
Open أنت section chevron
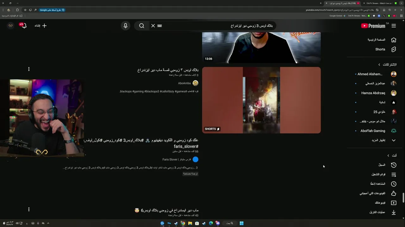pyautogui.click(x=388, y=155)
